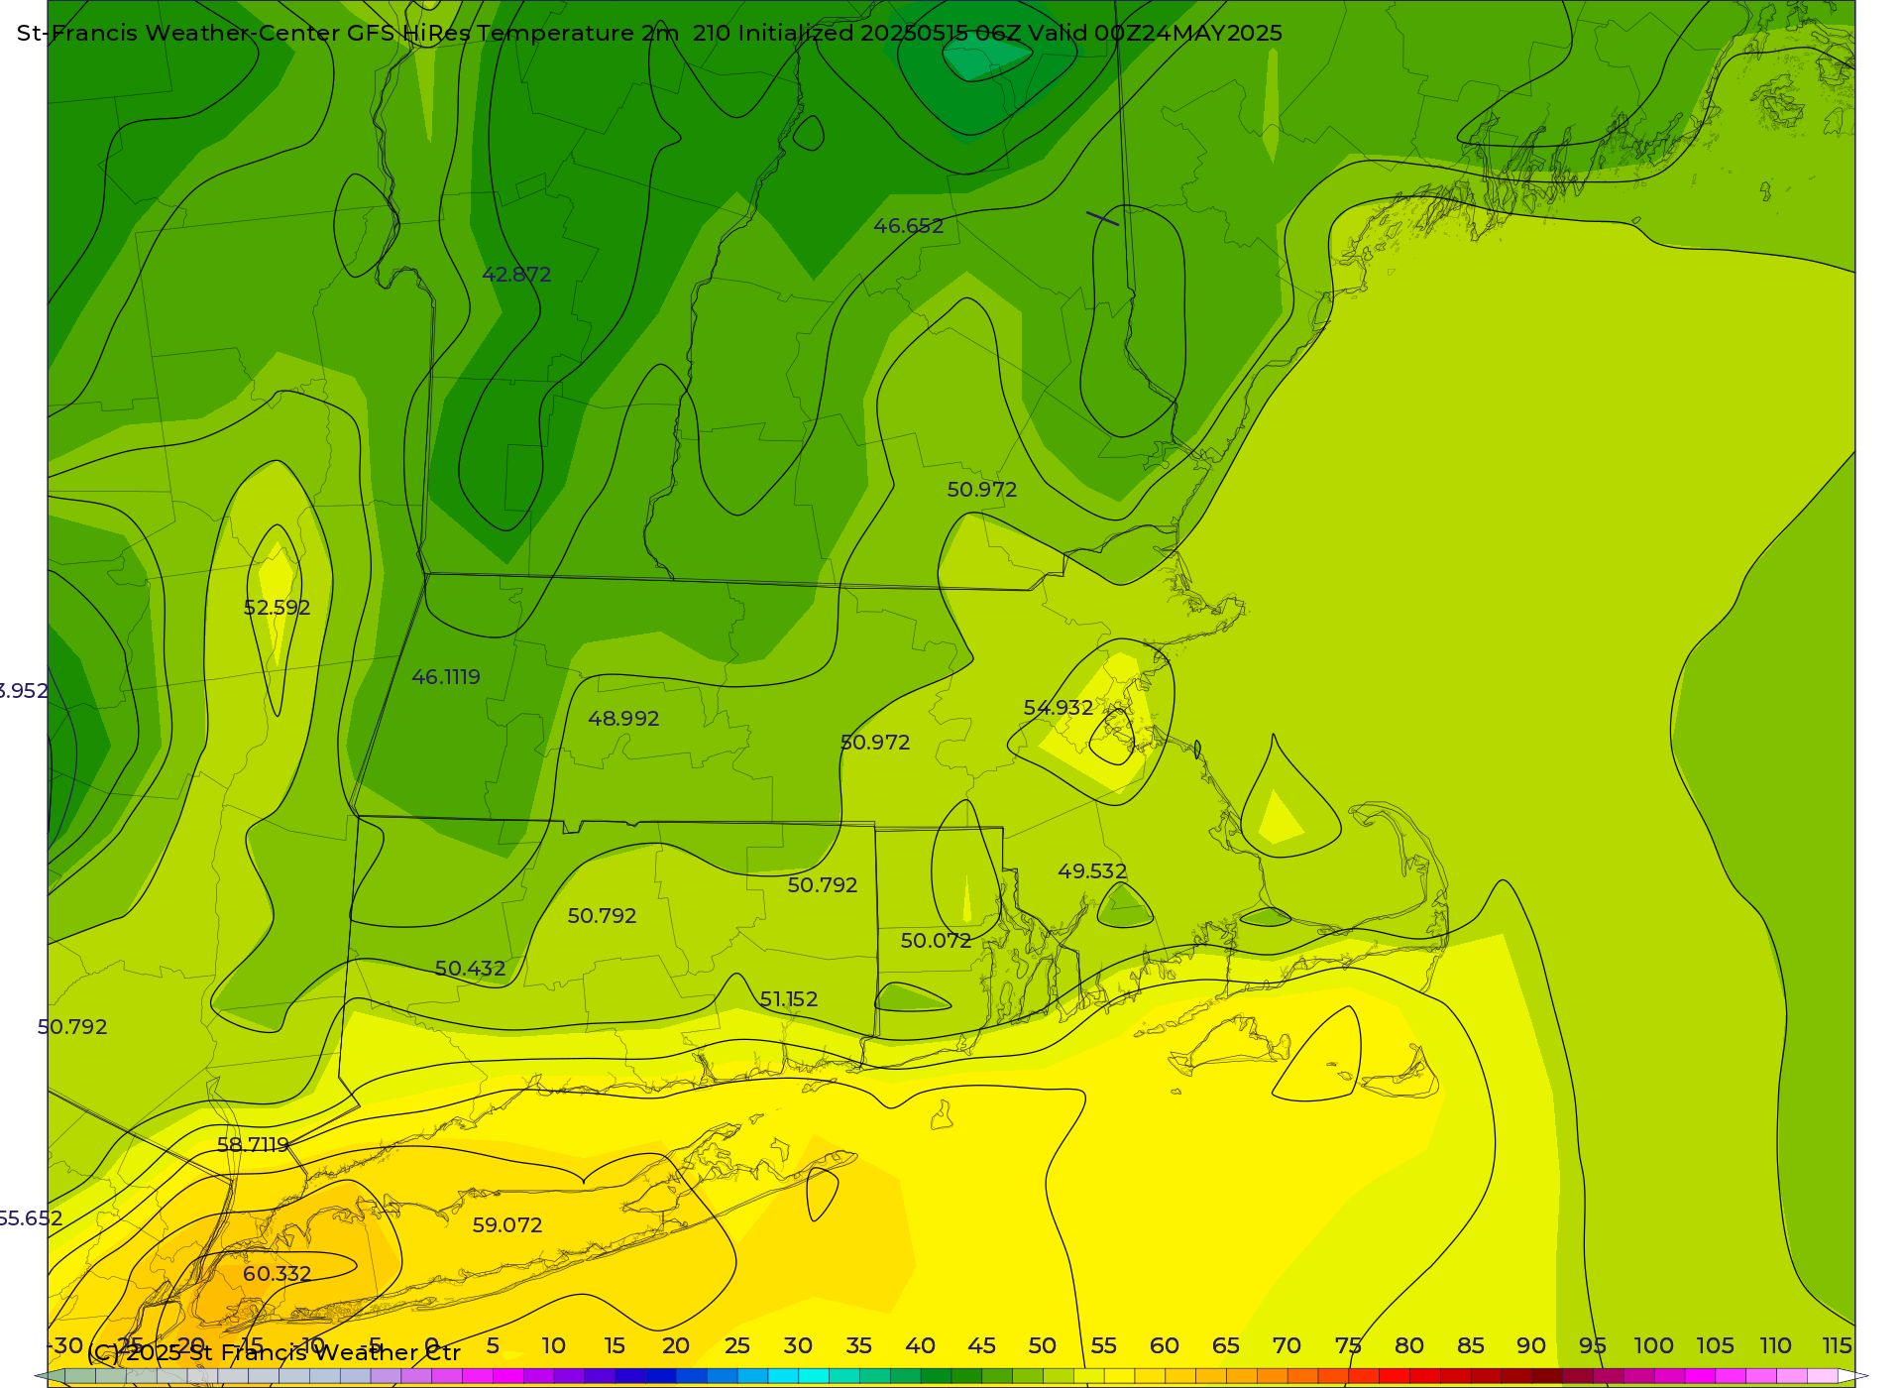Click the 80 tick label on color scale
Viewport: 1903px width, 1388px height.
[x=1409, y=1346]
